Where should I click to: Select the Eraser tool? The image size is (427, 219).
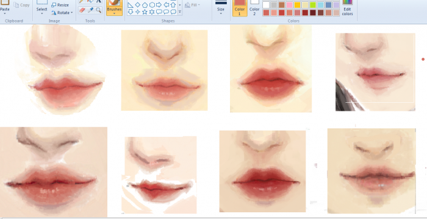click(82, 10)
